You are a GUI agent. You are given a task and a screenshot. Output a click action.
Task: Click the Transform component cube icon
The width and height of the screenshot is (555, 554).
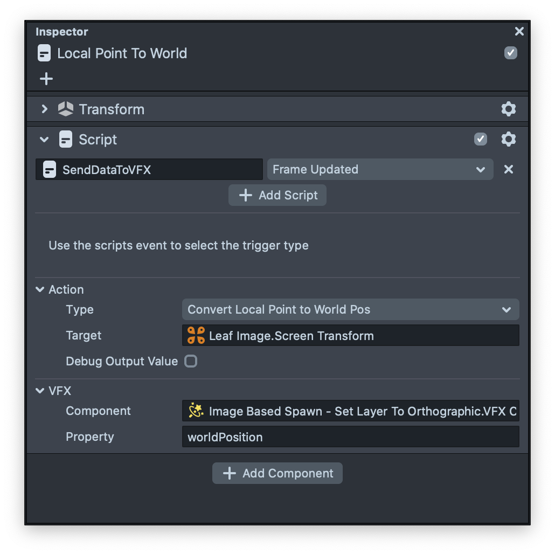coord(65,109)
